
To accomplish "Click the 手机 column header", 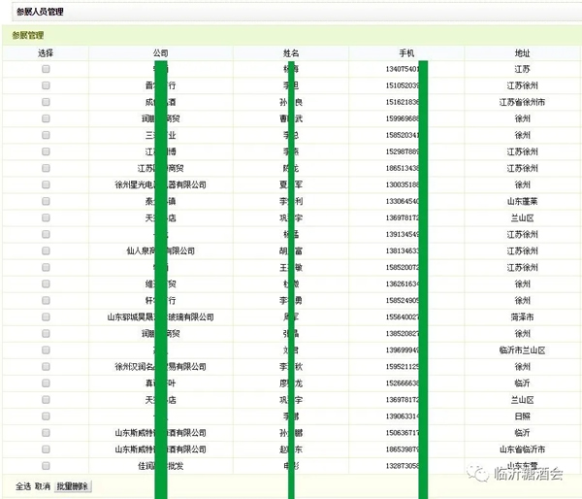I will pyautogui.click(x=406, y=53).
